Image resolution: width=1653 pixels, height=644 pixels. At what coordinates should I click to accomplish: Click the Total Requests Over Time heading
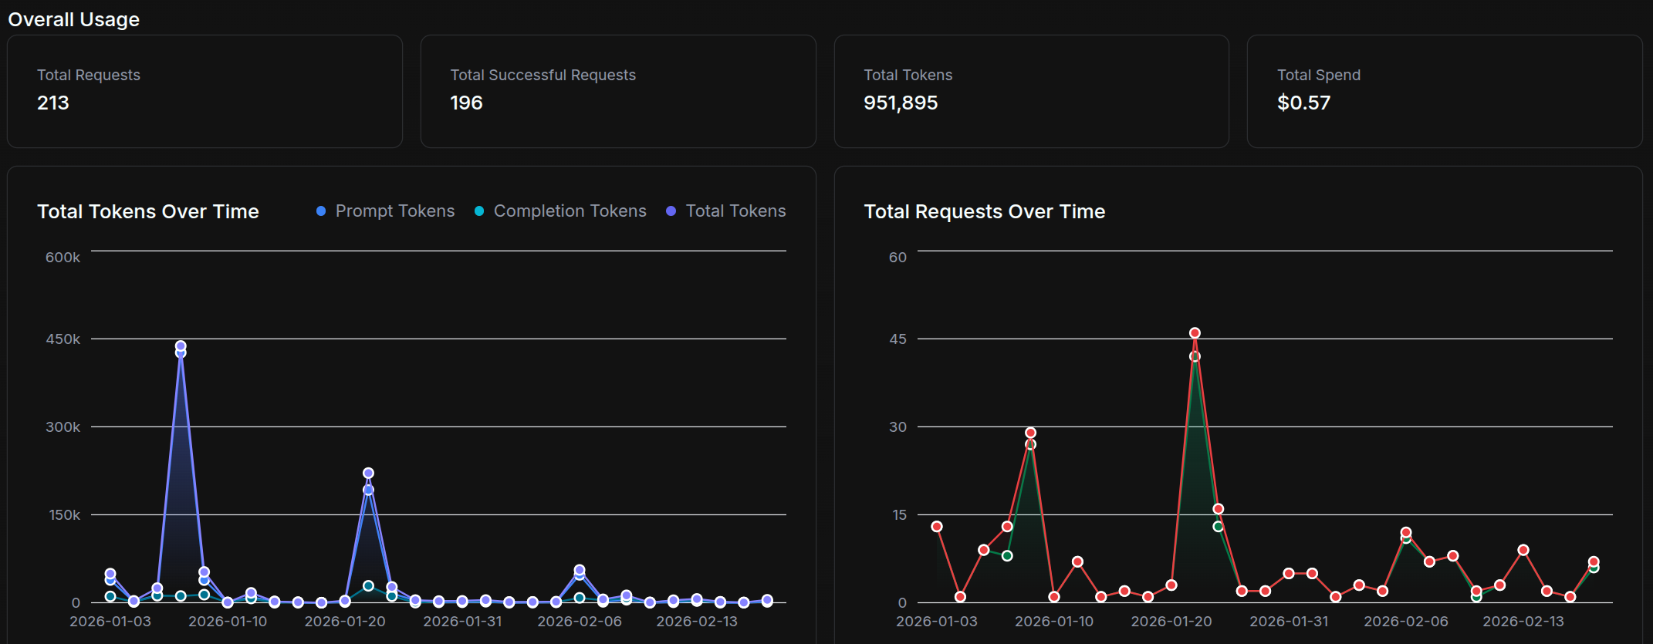[984, 211]
